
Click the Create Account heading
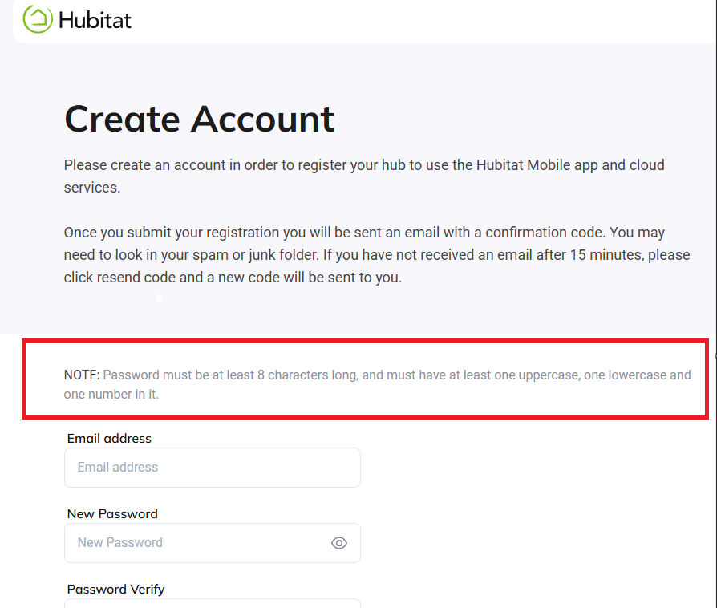click(x=199, y=119)
